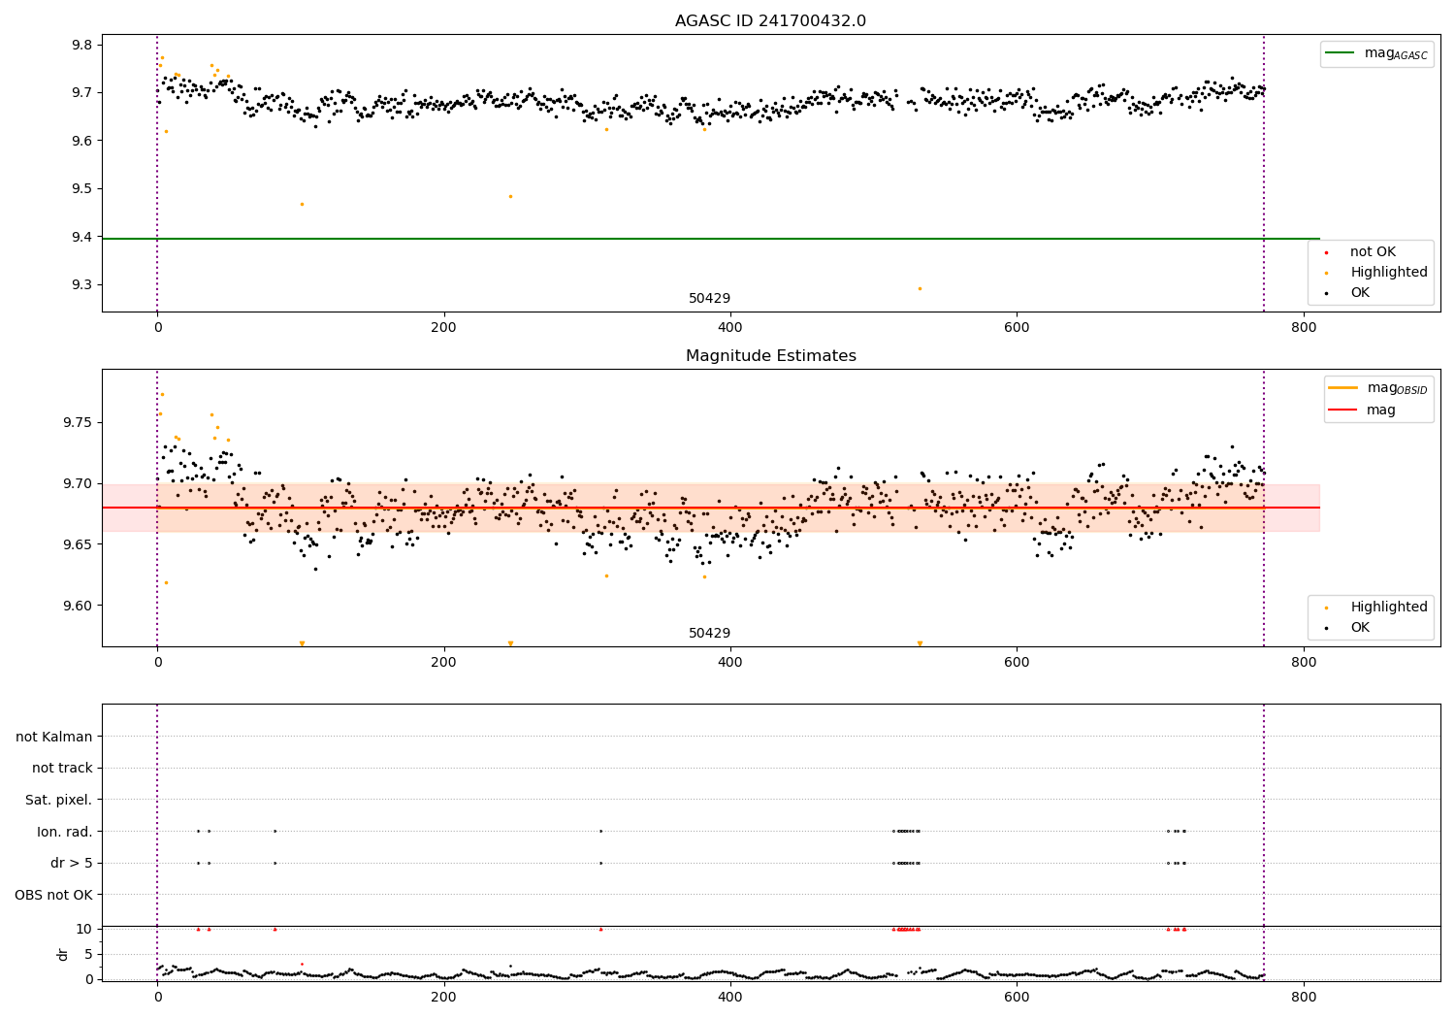Click the title 'AGASC ID 241700432.0'
The image size is (1455, 1019).
coord(770,21)
